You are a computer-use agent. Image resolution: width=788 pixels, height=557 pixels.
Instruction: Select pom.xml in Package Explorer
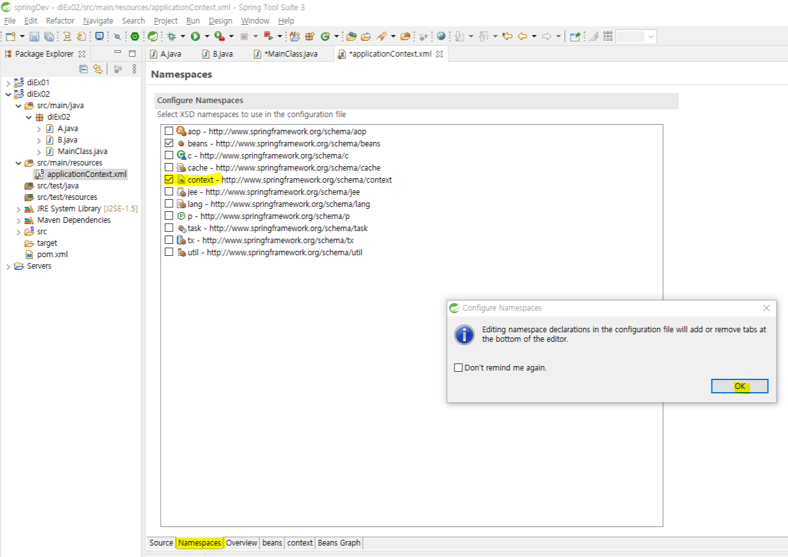pos(53,255)
